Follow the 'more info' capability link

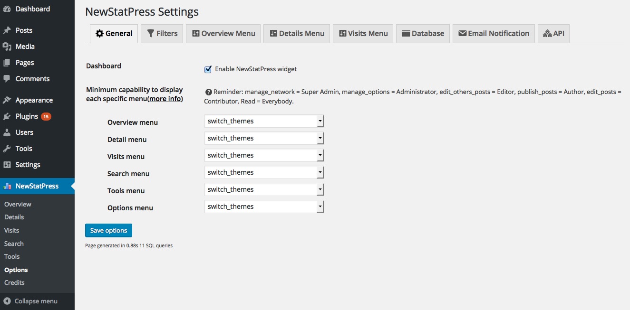click(x=165, y=99)
